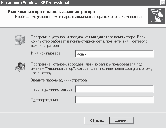Image resolution: width=166 pixels, height=128 pixels.
Task: Click the 'Имя компьютера:' label
Action: tap(46, 53)
